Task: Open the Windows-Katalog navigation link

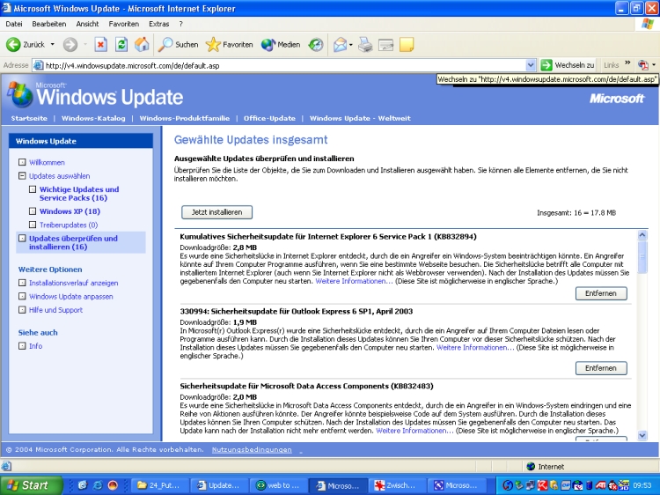Action: click(x=93, y=118)
